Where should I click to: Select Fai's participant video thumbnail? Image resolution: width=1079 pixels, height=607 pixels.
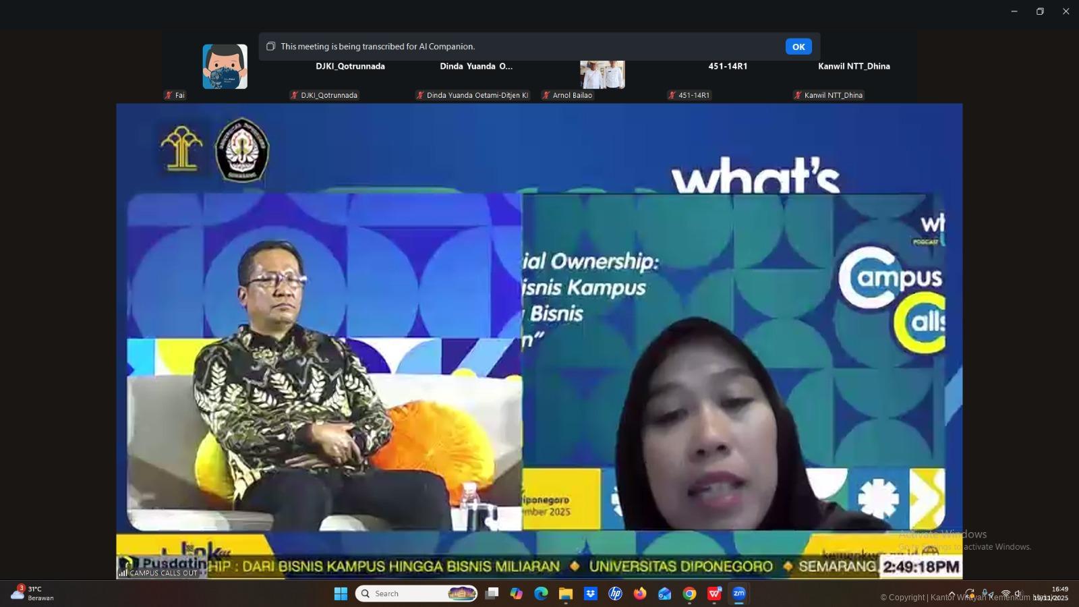225,67
